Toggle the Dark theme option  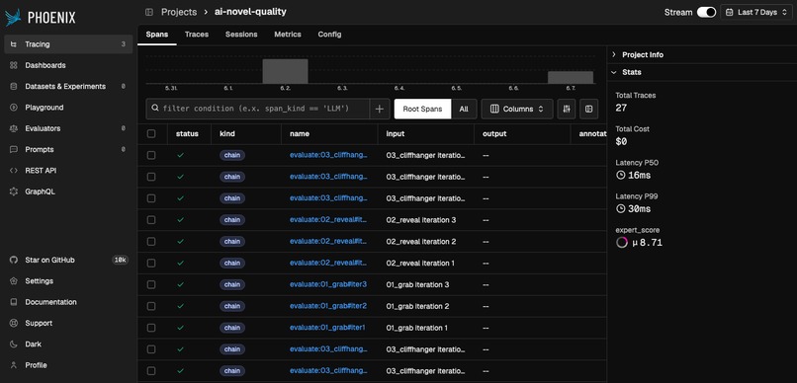click(68, 344)
